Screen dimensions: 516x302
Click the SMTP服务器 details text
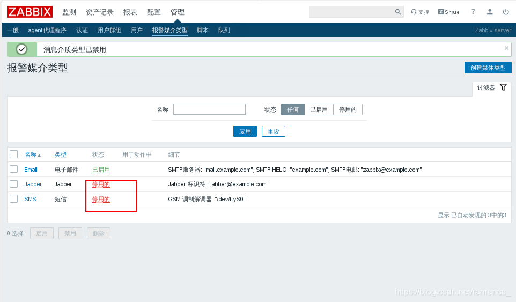point(295,170)
